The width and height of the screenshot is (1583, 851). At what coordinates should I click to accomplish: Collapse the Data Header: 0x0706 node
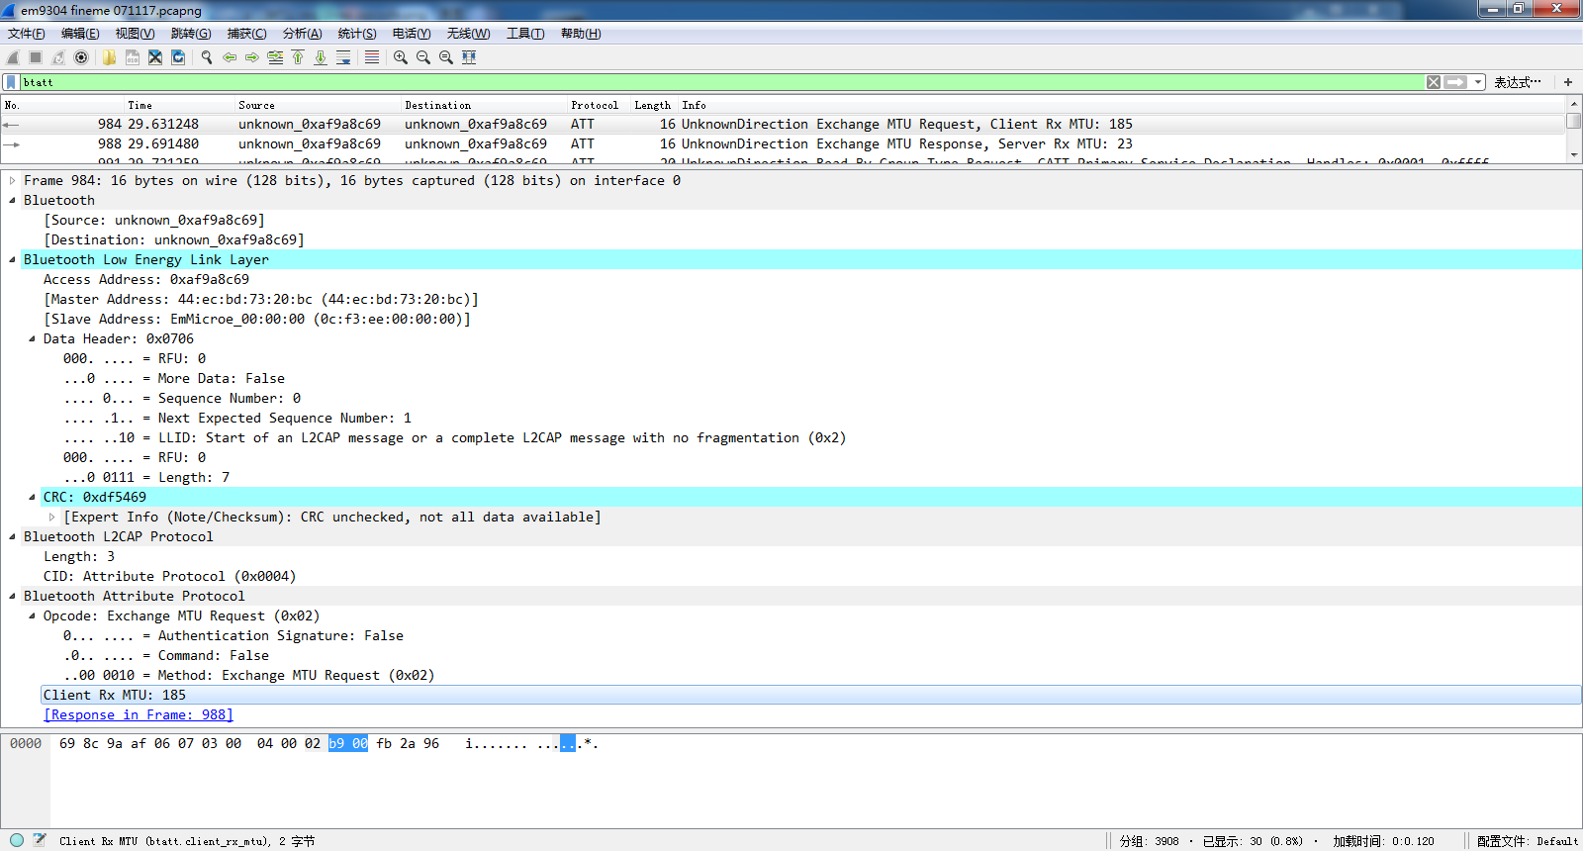tap(32, 338)
